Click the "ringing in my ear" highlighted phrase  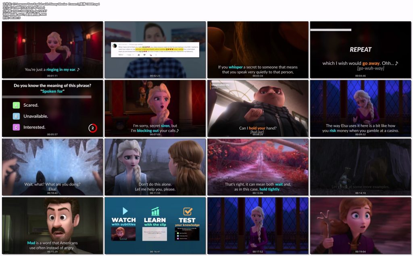61,70
